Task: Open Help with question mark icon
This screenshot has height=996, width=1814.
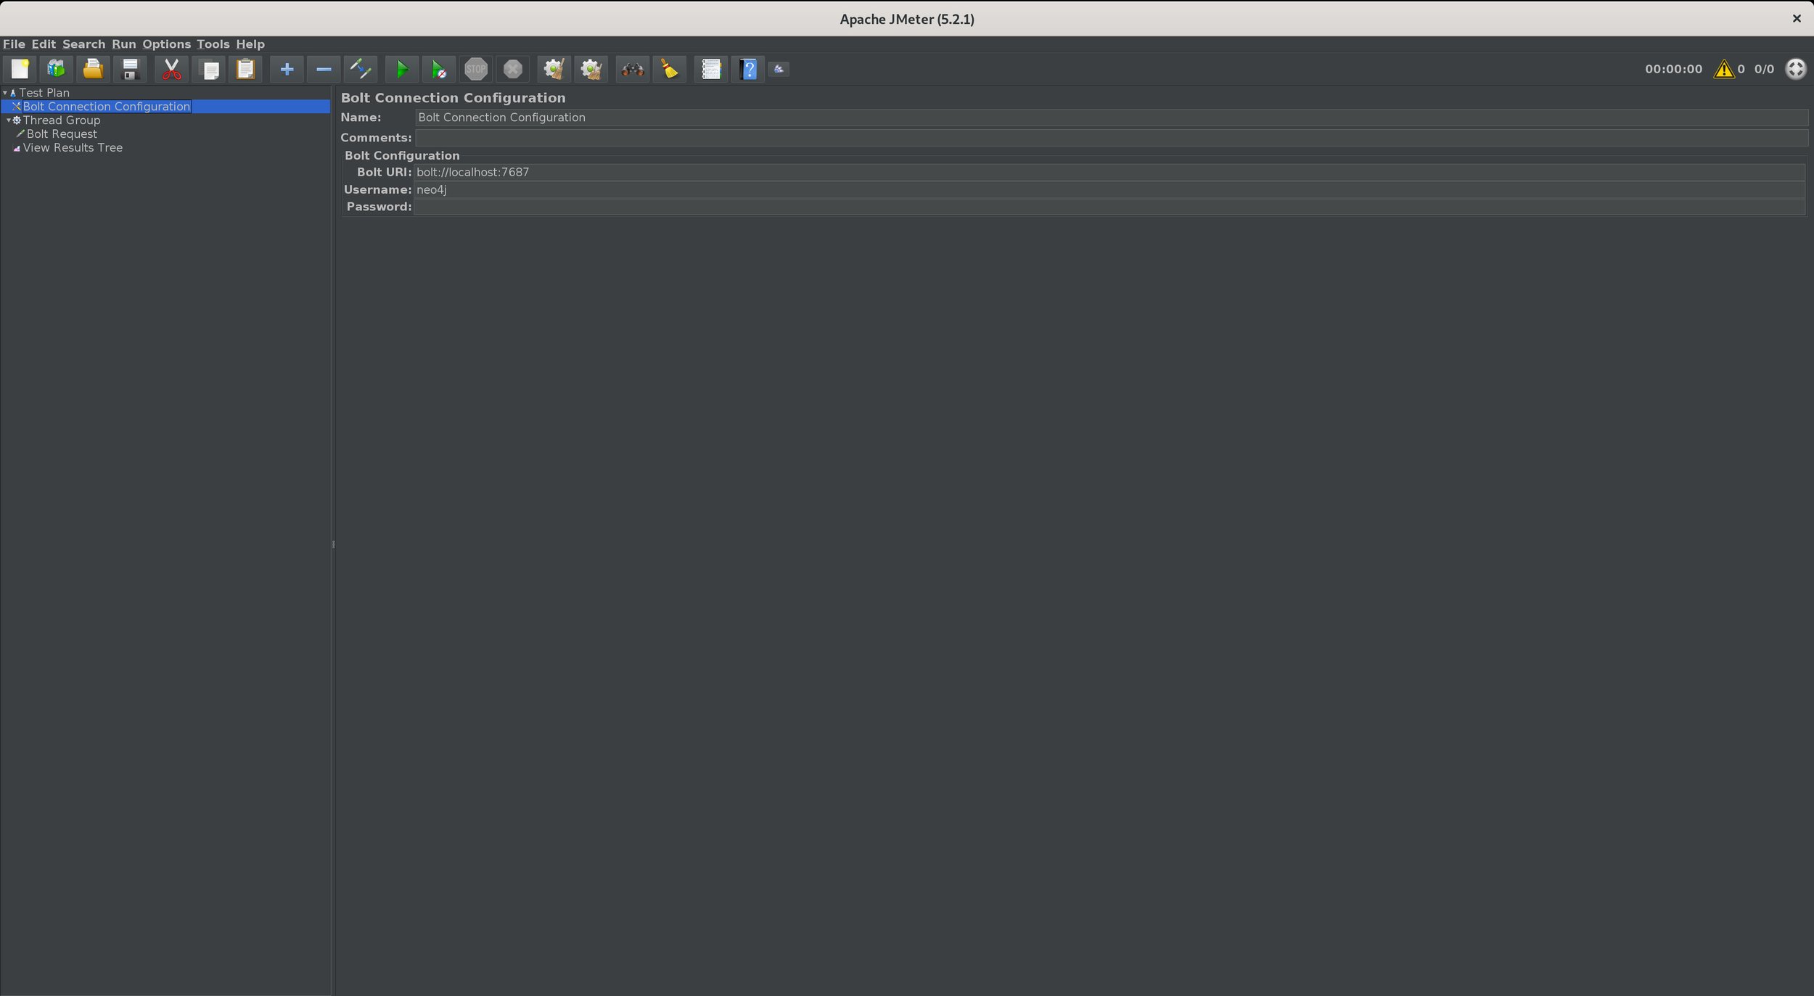Action: tap(748, 70)
